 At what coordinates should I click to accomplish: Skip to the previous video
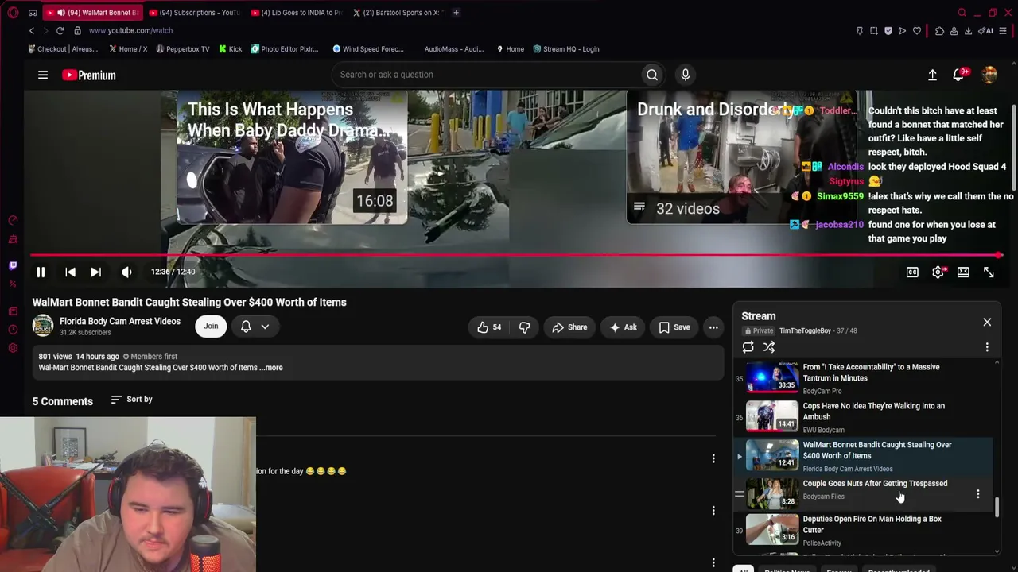pyautogui.click(x=70, y=272)
